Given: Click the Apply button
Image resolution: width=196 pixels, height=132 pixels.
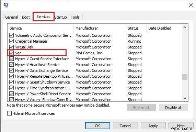Looking at the screenshot, I should pos(153,125).
